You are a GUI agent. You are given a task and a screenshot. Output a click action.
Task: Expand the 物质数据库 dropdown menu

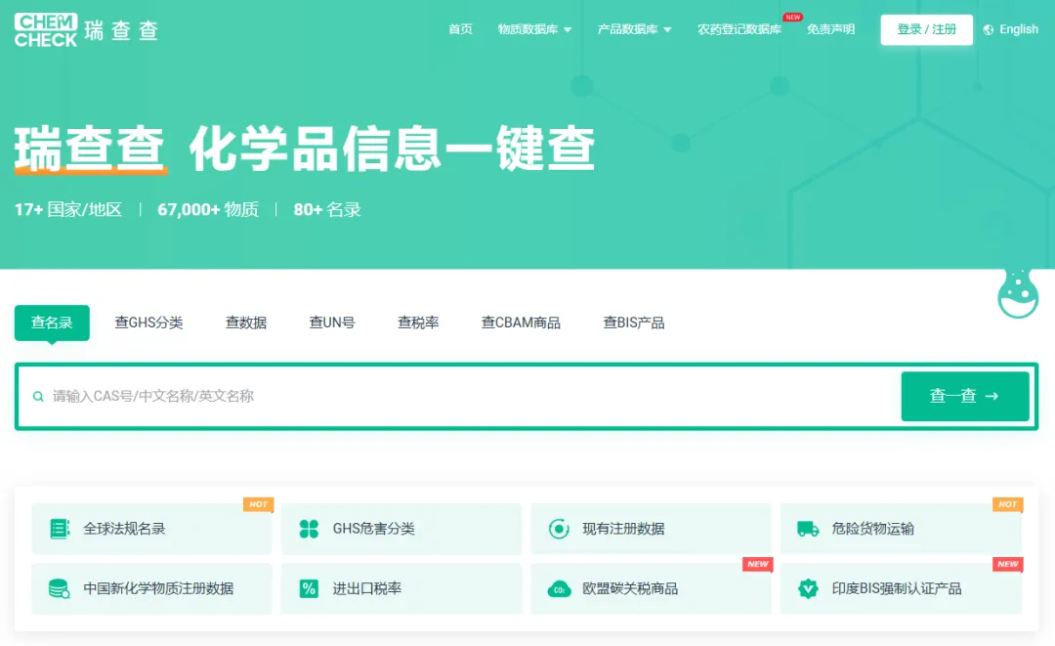coord(534,29)
